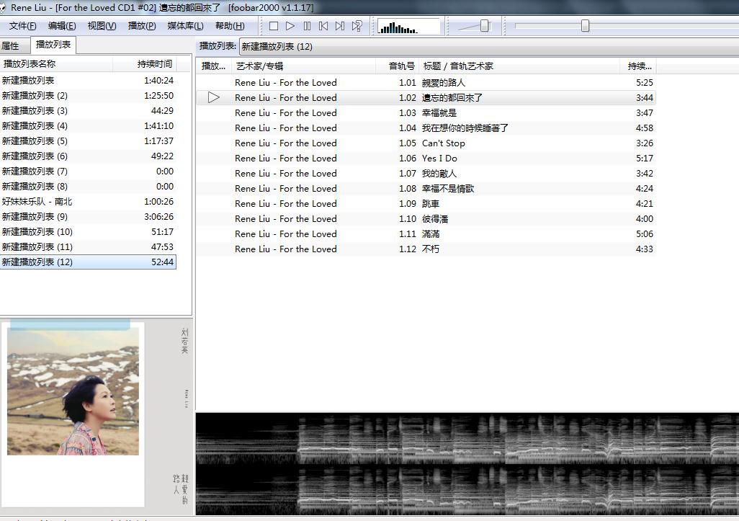Image resolution: width=739 pixels, height=521 pixels.
Task: Select track 1.12 不朽
Action: click(426, 249)
